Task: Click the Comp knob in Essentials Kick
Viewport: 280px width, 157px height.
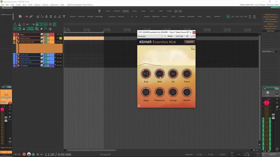Action: (x=173, y=92)
